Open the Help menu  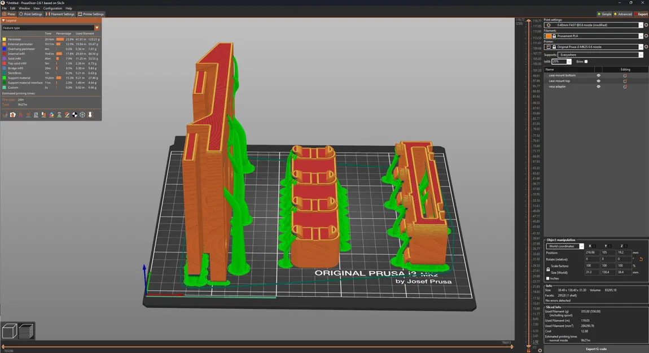[69, 8]
